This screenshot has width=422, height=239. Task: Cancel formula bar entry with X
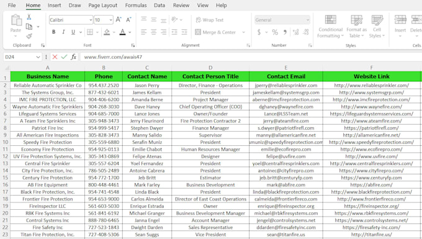pos(55,56)
